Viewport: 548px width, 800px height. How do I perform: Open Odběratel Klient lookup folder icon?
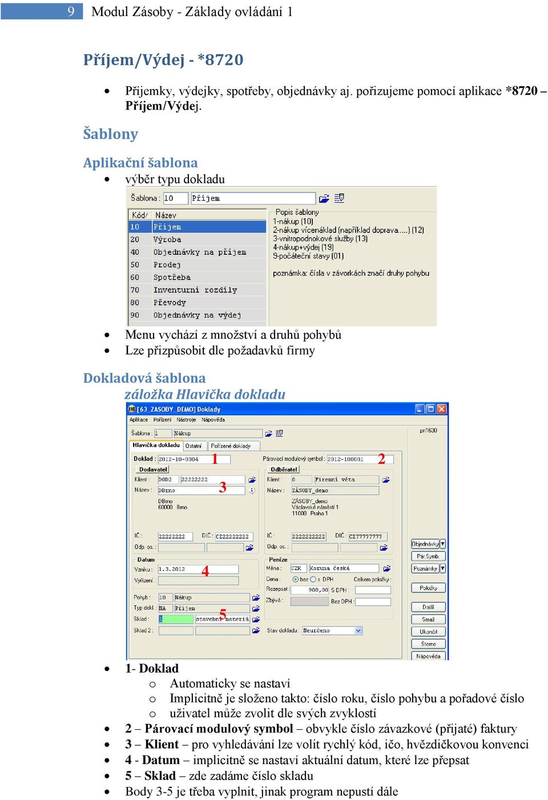[386, 480]
